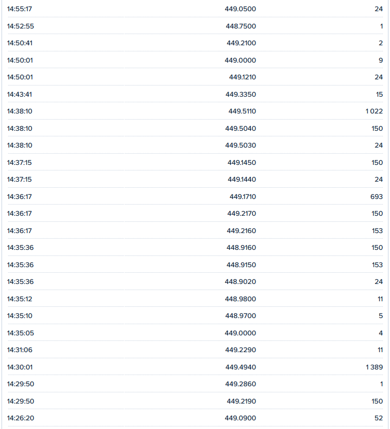Select the volume value 1 022
This screenshot has height=429, width=390.
[374, 111]
